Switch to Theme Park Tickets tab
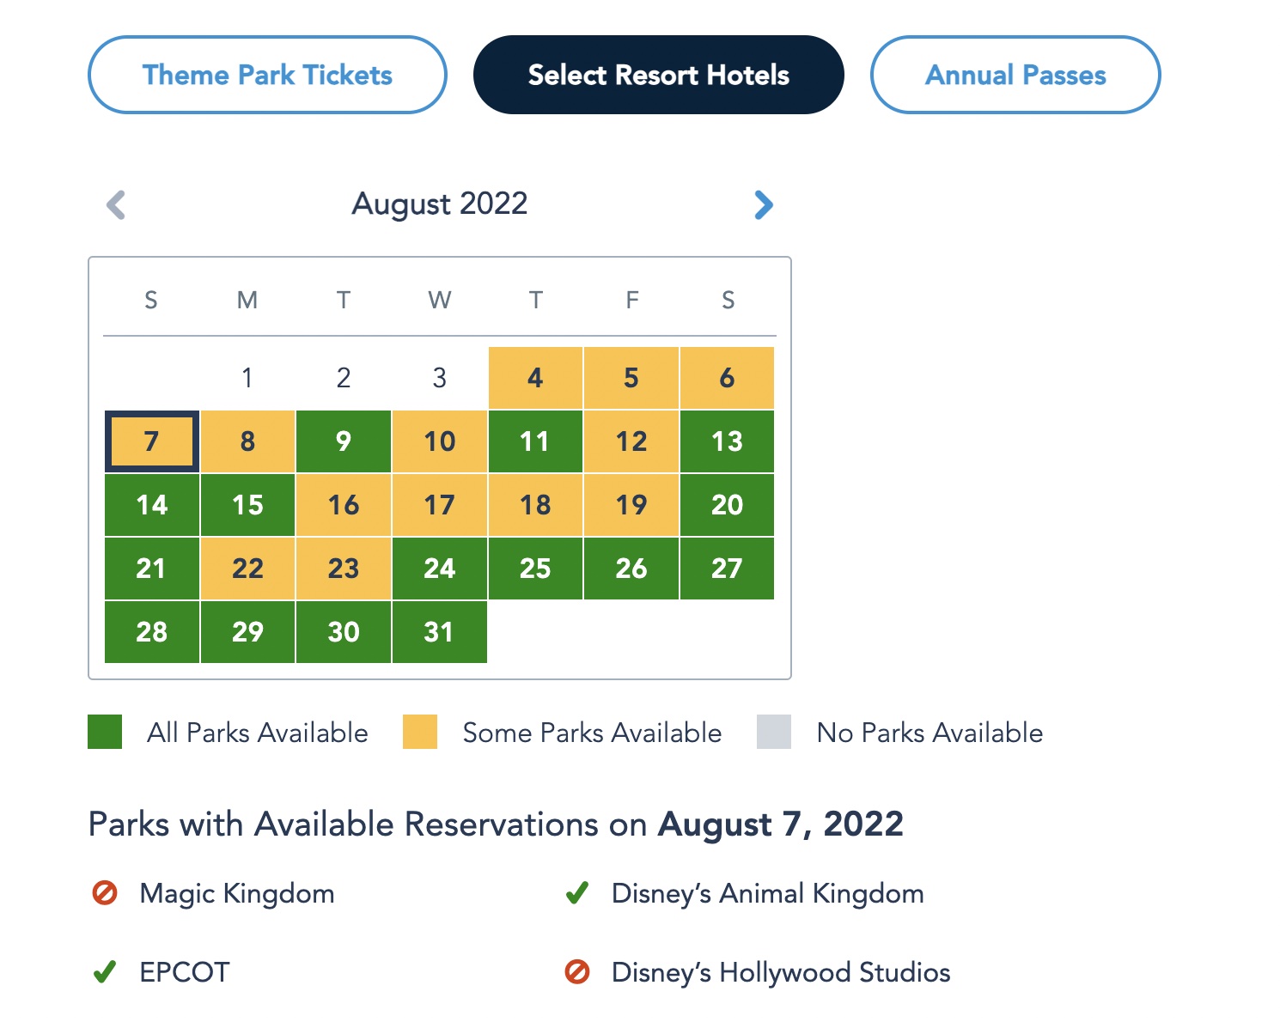The image size is (1280, 1022). (267, 75)
